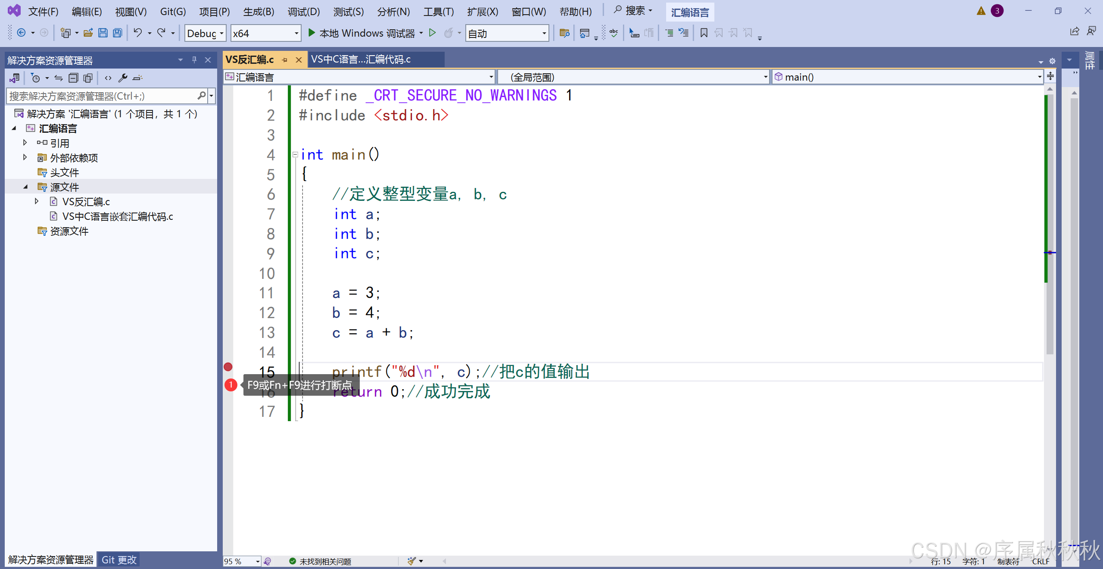Click the view code brackets icon

click(x=108, y=78)
